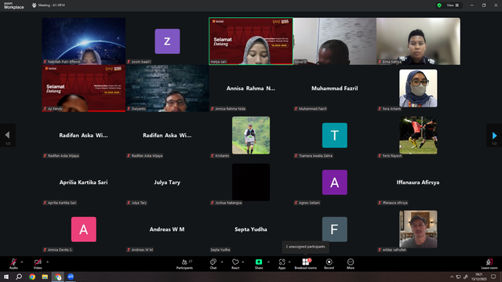
Task: Click the large 'Septa Yudha' name
Action: coord(251,230)
